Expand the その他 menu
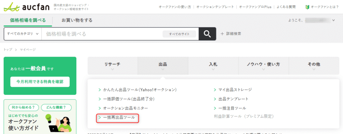The width and height of the screenshot is (343, 134). [x=314, y=66]
